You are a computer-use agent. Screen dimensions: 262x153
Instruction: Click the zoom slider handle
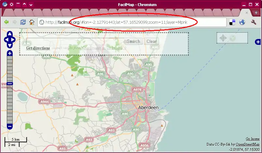10,84
